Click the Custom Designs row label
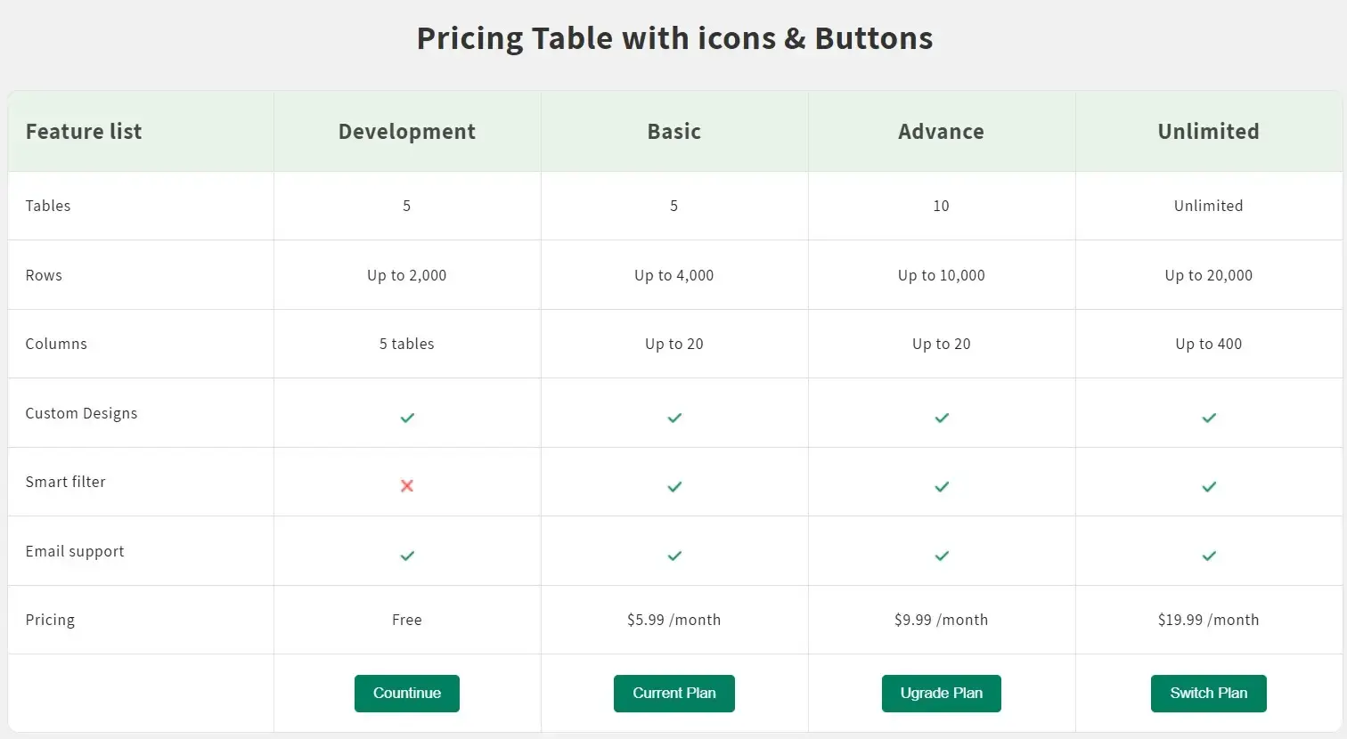The height and width of the screenshot is (739, 1347). [81, 413]
